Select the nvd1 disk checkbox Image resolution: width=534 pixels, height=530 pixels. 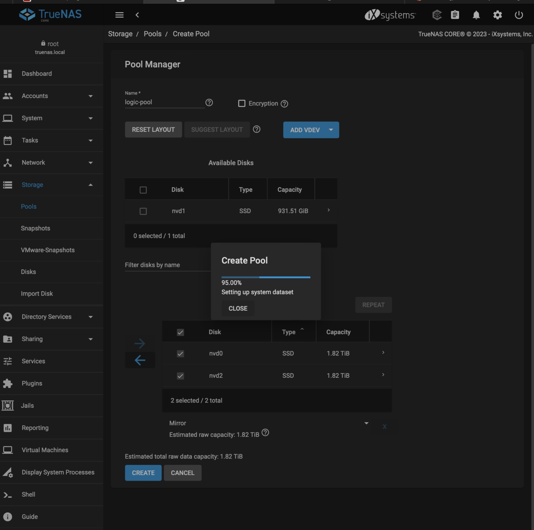[143, 211]
